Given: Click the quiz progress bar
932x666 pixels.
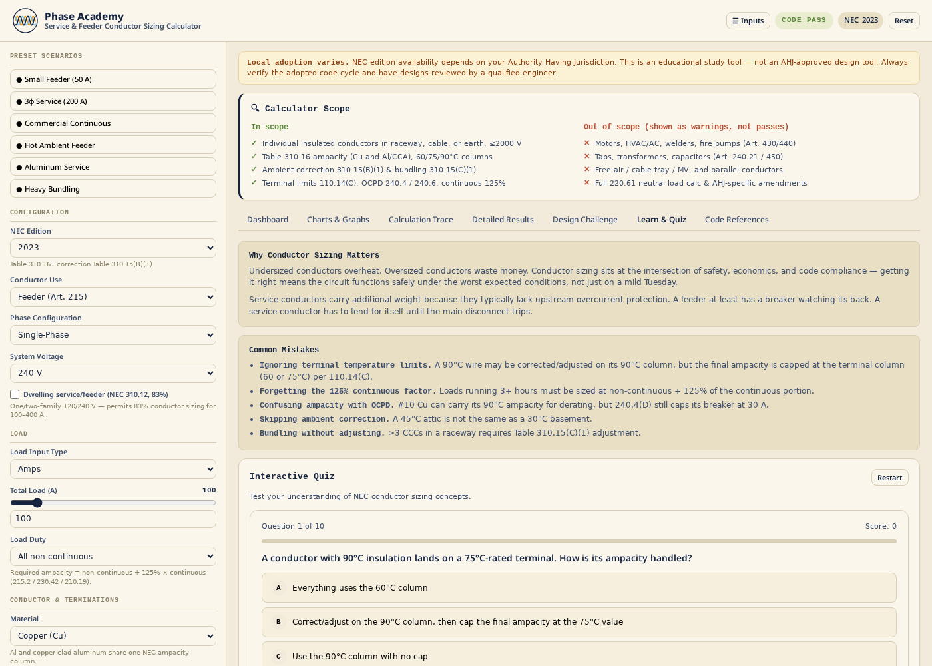Looking at the screenshot, I should (x=579, y=541).
